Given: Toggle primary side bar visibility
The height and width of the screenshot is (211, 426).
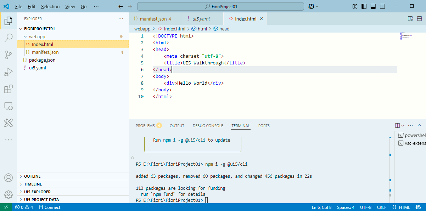Looking at the screenshot, I should click(x=364, y=6).
